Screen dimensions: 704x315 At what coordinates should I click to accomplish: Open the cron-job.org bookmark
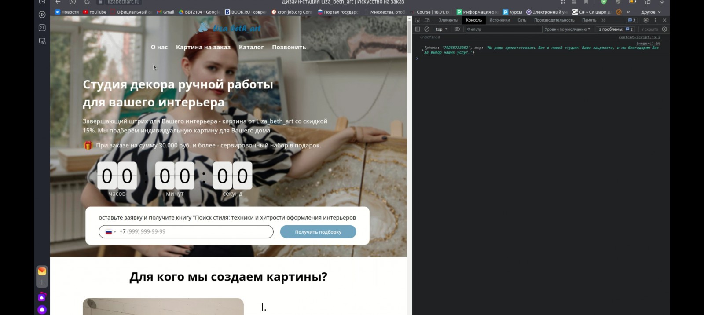pyautogui.click(x=292, y=12)
